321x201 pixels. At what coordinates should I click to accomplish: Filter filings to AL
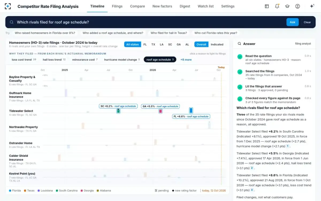[x=187, y=44]
